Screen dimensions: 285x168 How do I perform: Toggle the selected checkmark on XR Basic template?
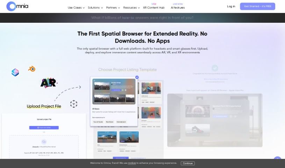click(x=137, y=77)
